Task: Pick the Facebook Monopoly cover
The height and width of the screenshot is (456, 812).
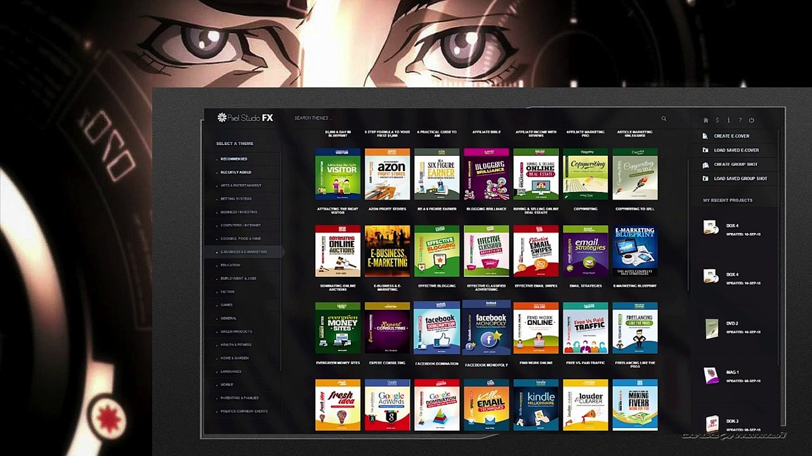Action: point(486,327)
